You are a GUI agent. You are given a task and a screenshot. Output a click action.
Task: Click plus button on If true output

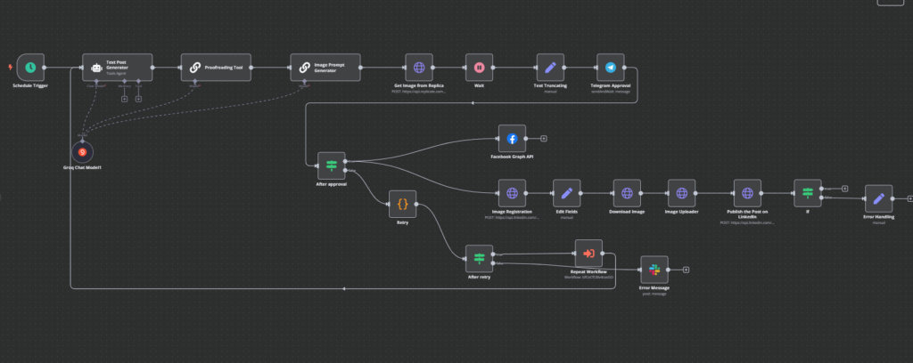tap(843, 188)
